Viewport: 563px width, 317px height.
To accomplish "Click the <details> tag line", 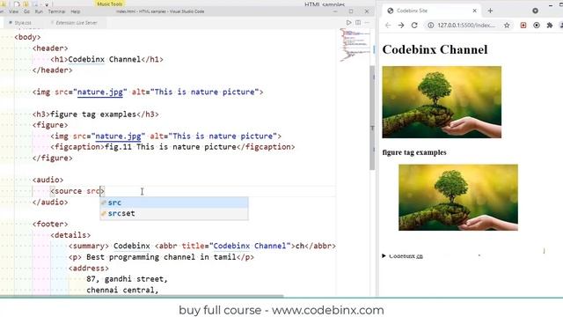I will 70,235.
